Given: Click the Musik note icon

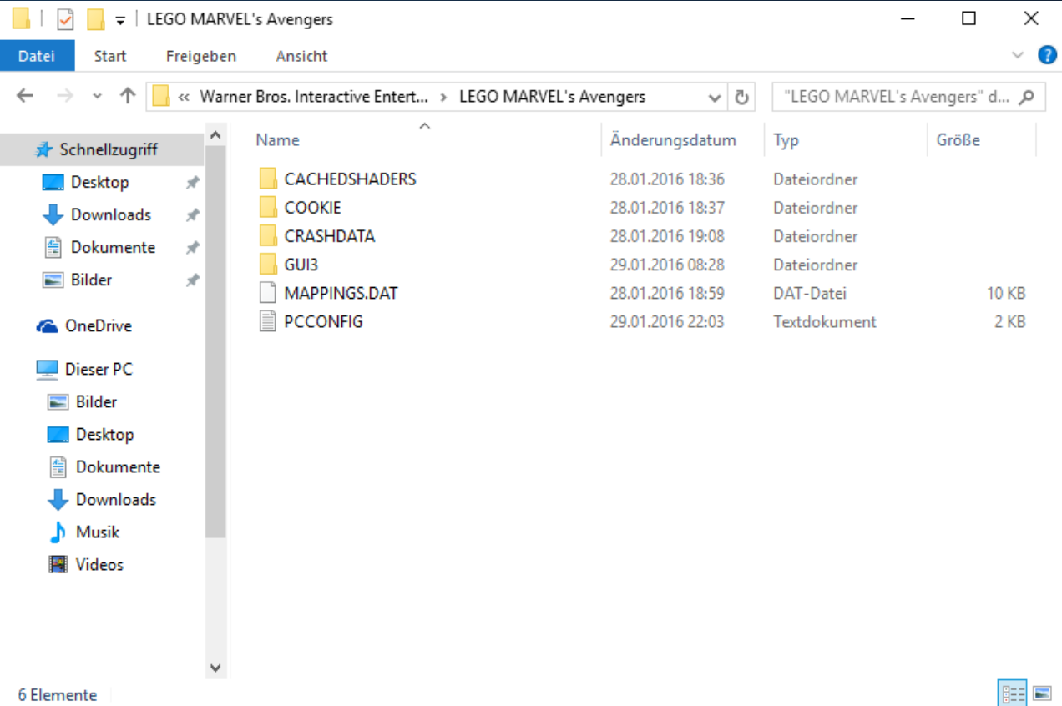Looking at the screenshot, I should 58,532.
